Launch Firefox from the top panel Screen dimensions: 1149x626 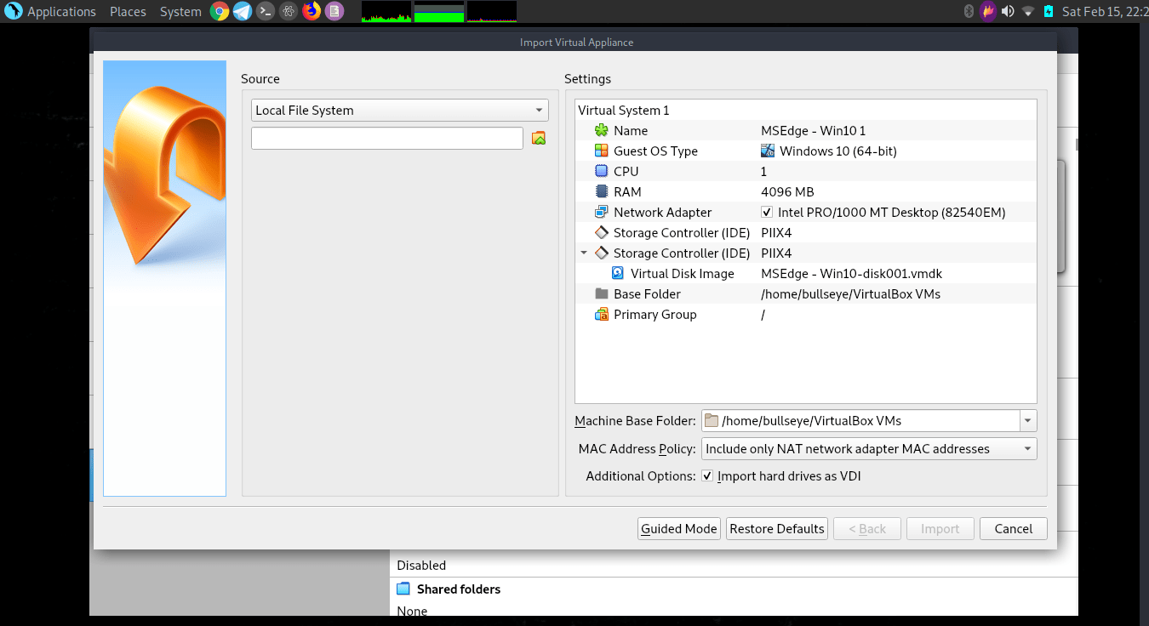click(x=312, y=11)
